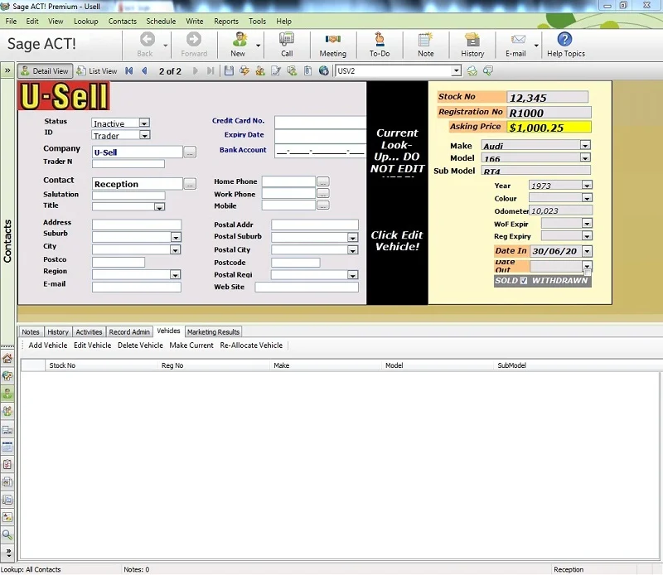This screenshot has width=663, height=575.
Task: Expand the Postal City dropdown
Action: 353,250
